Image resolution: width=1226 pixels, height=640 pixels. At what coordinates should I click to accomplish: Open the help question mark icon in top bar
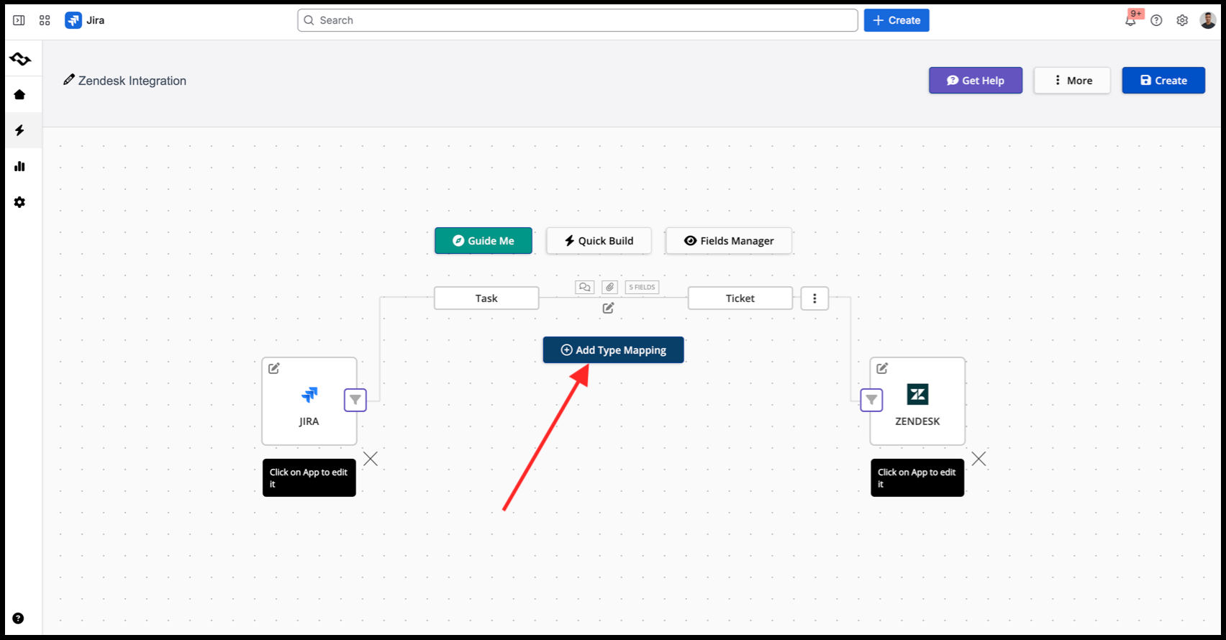point(1156,20)
